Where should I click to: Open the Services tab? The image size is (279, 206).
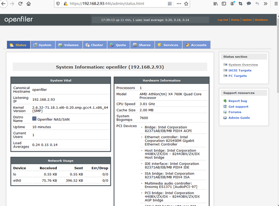pyautogui.click(x=168, y=45)
